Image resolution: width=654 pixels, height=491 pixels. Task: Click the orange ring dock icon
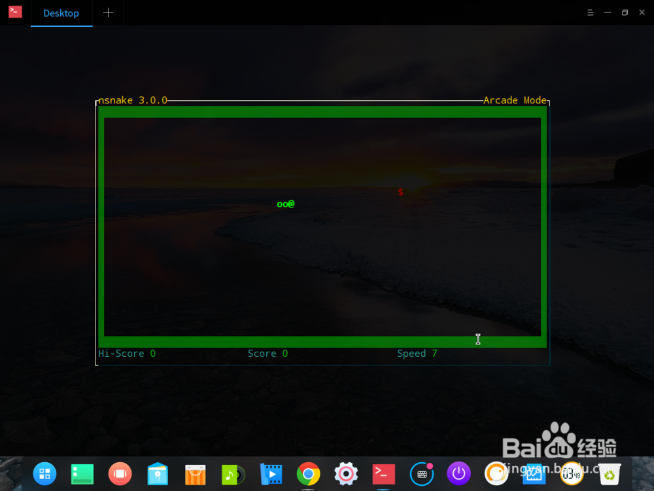click(x=496, y=474)
